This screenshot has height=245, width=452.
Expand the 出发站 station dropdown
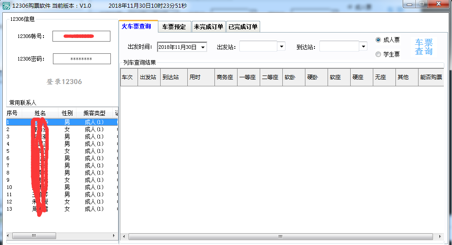coord(281,46)
